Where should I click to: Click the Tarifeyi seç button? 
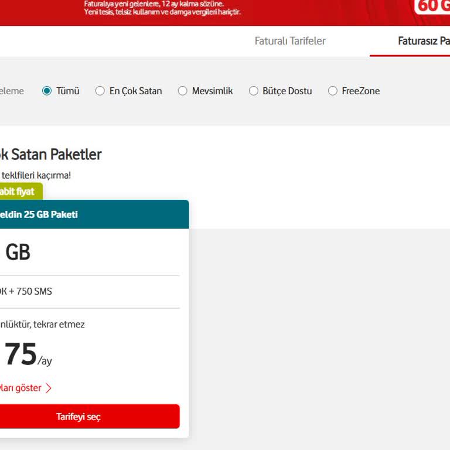click(90, 417)
